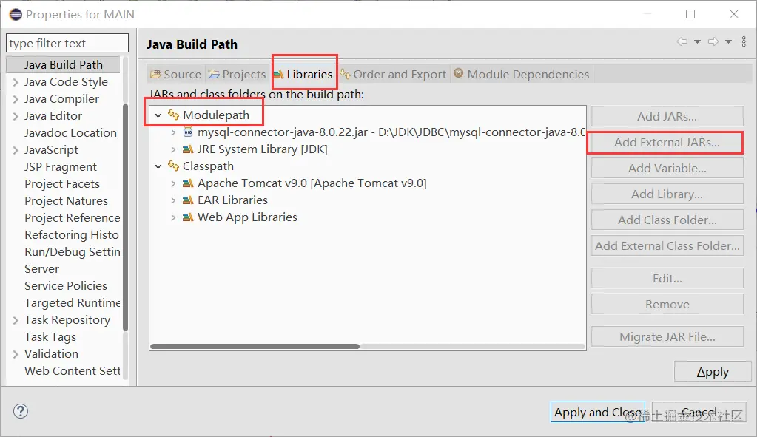757x437 pixels.
Task: Open the back history dropdown arrow
Action: 697,42
